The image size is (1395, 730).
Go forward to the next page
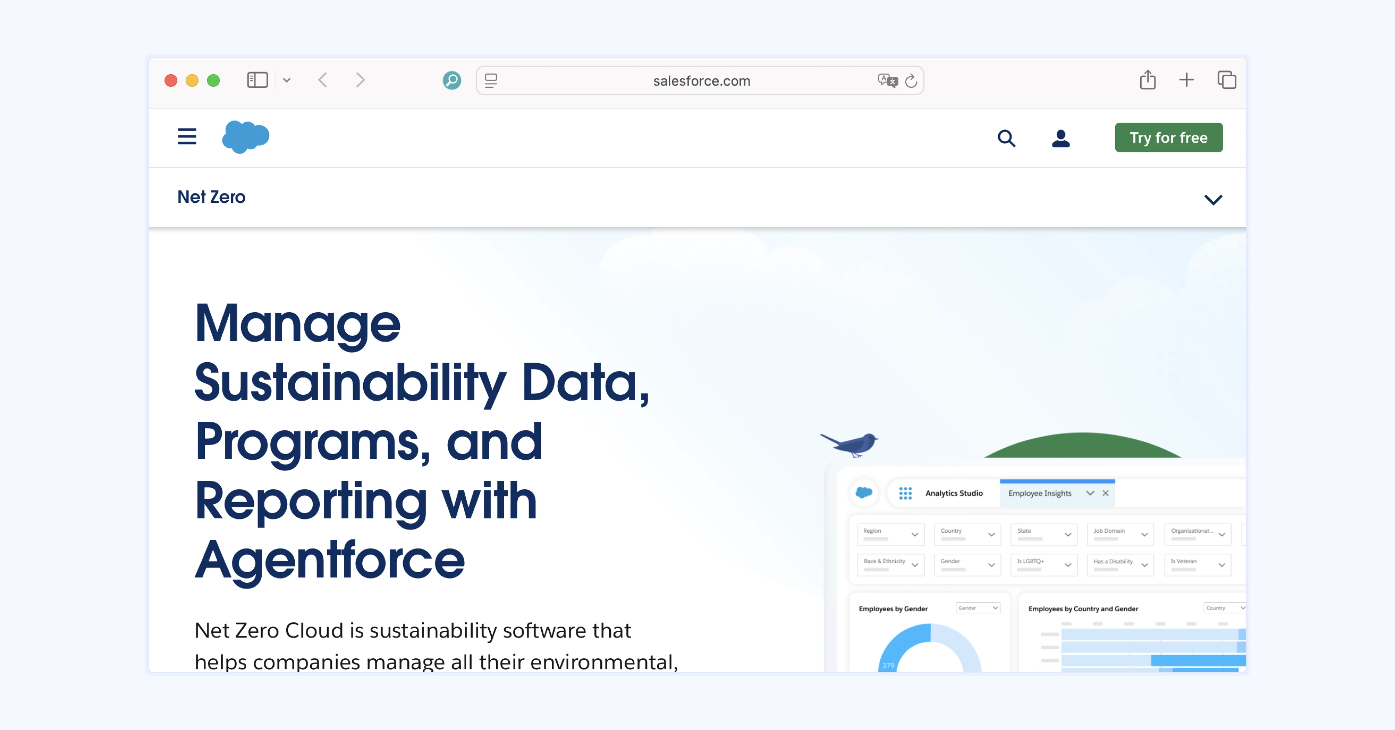(360, 80)
